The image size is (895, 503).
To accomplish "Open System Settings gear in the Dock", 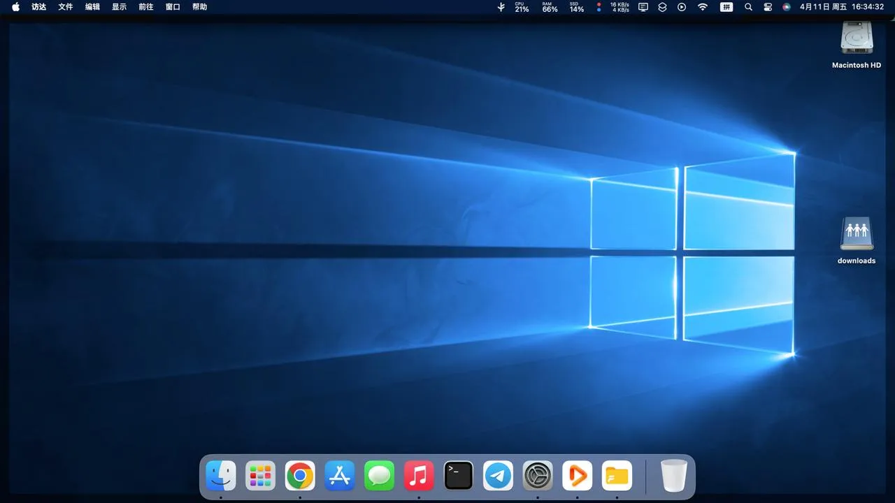I will pyautogui.click(x=538, y=476).
